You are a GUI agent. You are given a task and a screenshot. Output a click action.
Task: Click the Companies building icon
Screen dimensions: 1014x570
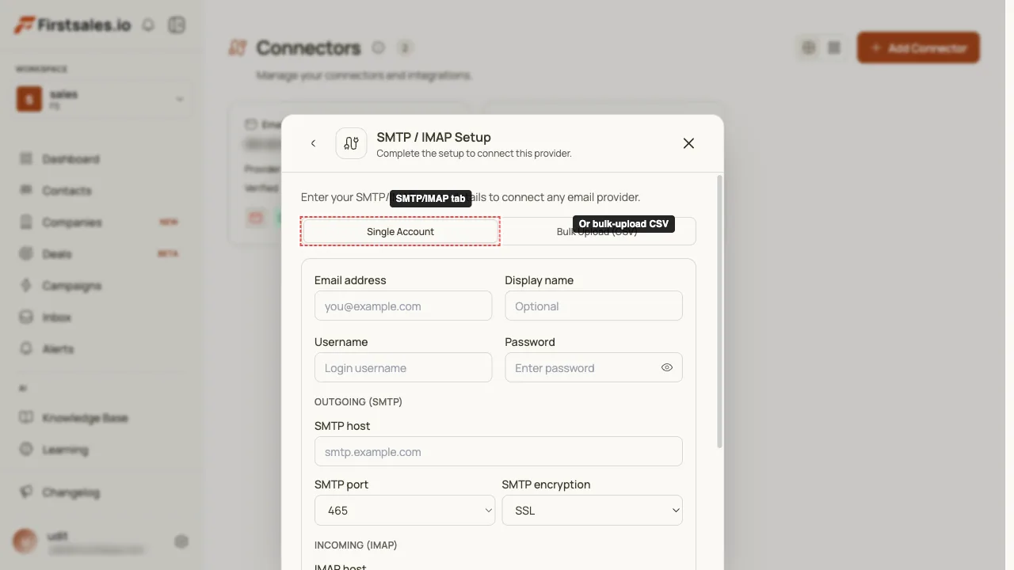tap(26, 222)
